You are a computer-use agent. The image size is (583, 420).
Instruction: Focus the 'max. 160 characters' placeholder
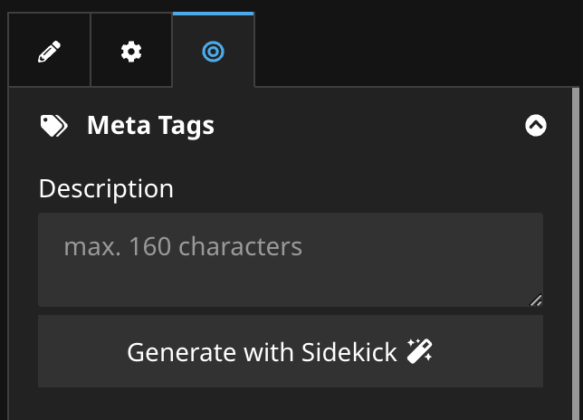[183, 245]
